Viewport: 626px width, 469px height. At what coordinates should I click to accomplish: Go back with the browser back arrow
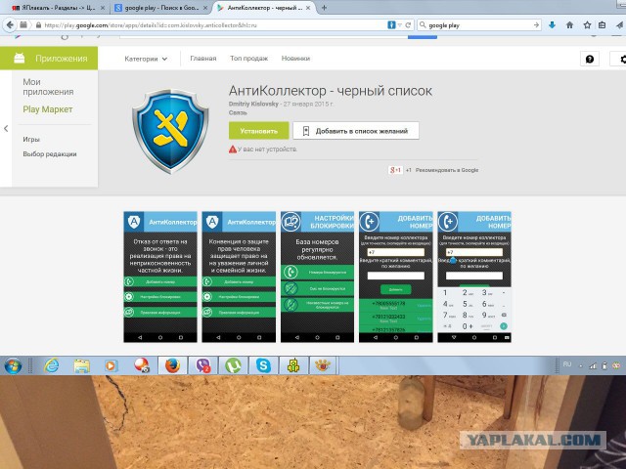(10, 25)
